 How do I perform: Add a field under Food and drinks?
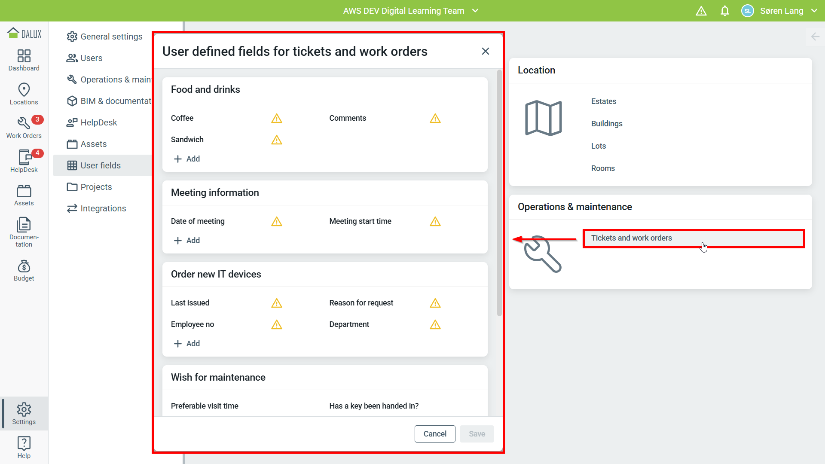tap(187, 159)
